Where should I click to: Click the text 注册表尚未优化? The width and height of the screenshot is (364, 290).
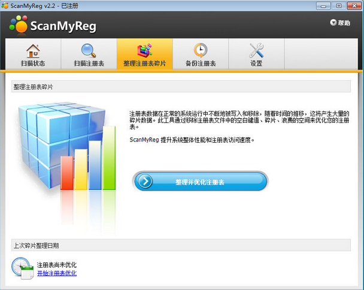(x=57, y=265)
